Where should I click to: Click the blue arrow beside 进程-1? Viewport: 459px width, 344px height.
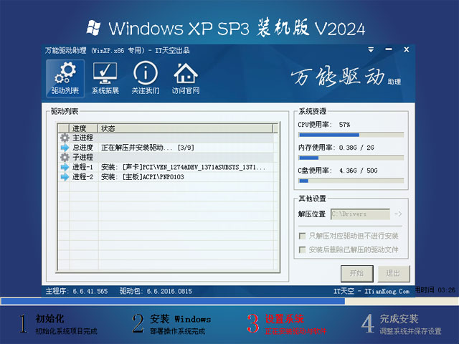[65, 167]
